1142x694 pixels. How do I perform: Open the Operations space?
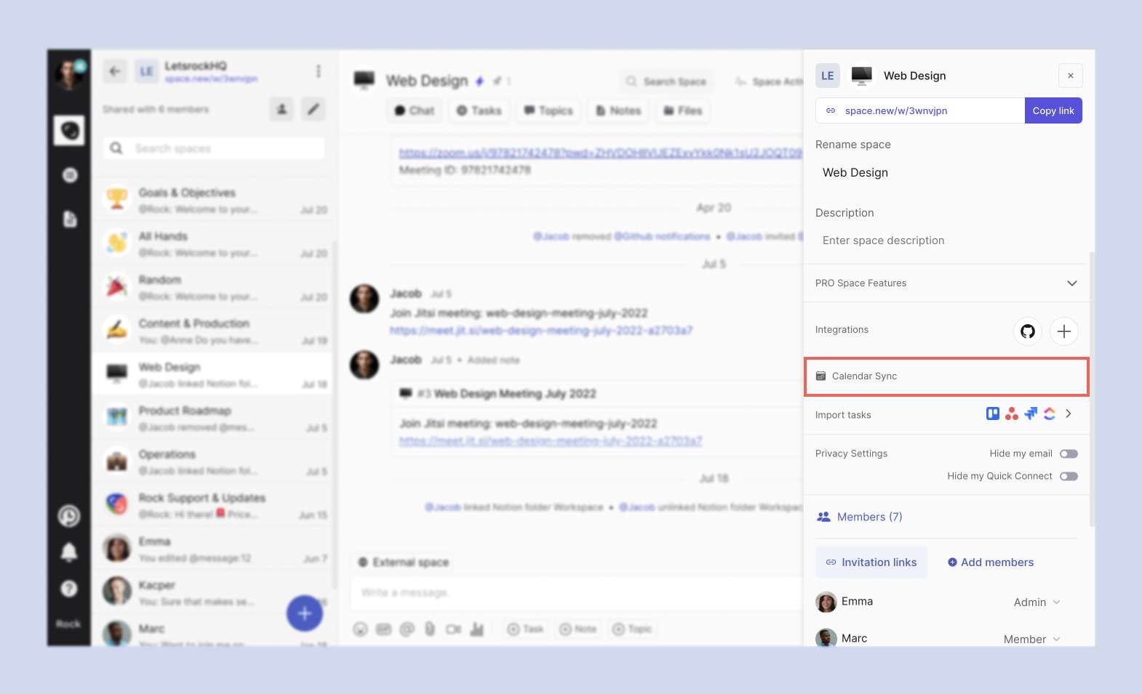(212, 462)
